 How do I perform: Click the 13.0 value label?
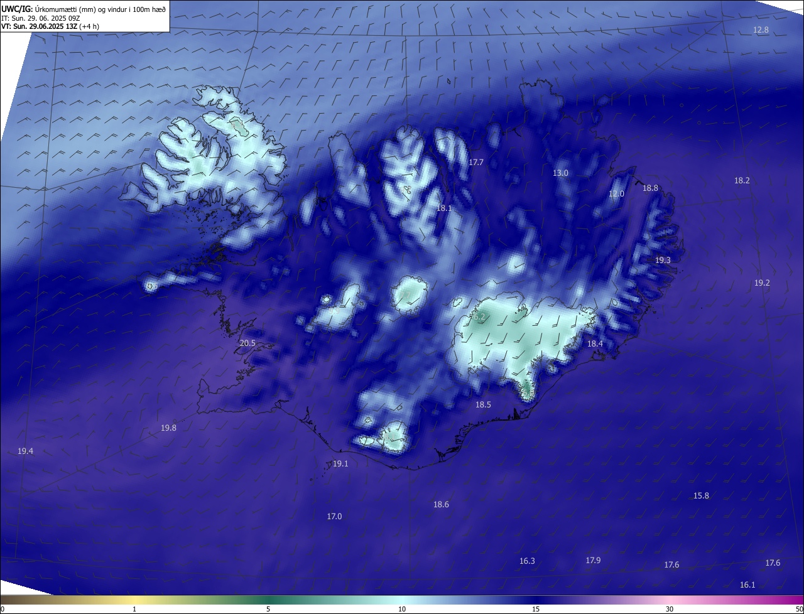click(x=560, y=173)
